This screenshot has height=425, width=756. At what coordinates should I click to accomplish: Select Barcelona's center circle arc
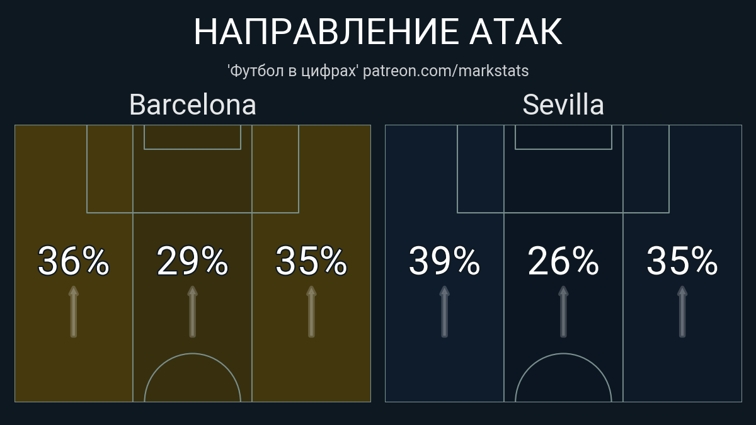coord(193,354)
